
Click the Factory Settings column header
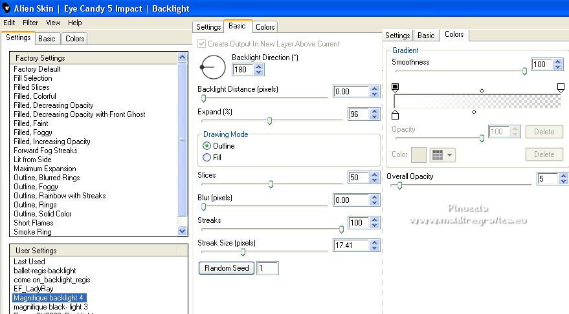(94, 58)
